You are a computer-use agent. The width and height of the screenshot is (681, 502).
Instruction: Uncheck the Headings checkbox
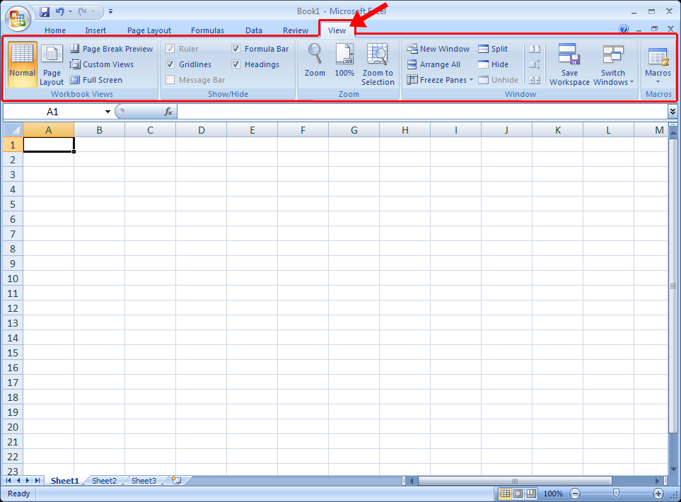[235, 64]
